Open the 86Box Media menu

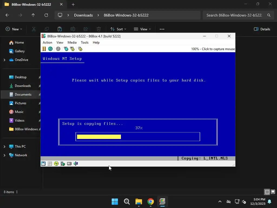[72, 43]
